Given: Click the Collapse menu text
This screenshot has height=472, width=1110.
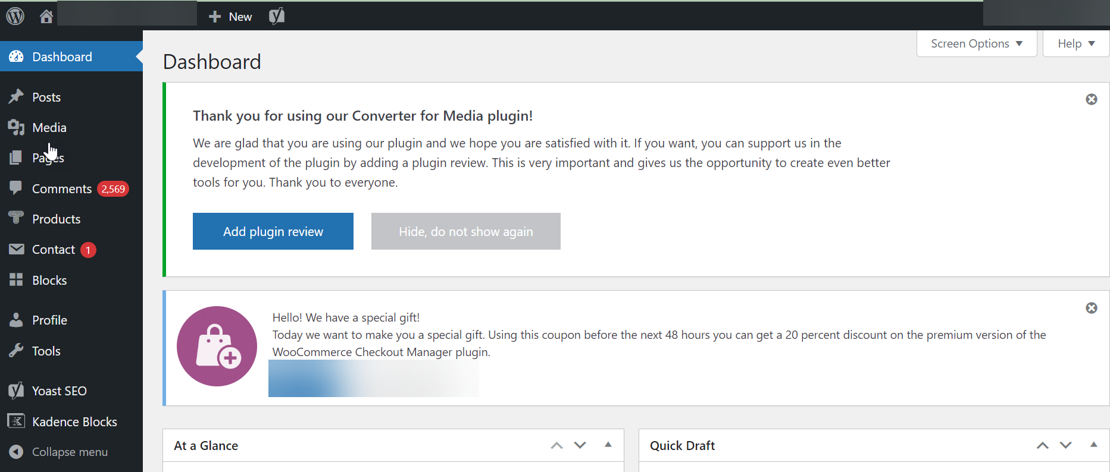Looking at the screenshot, I should coord(70,452).
